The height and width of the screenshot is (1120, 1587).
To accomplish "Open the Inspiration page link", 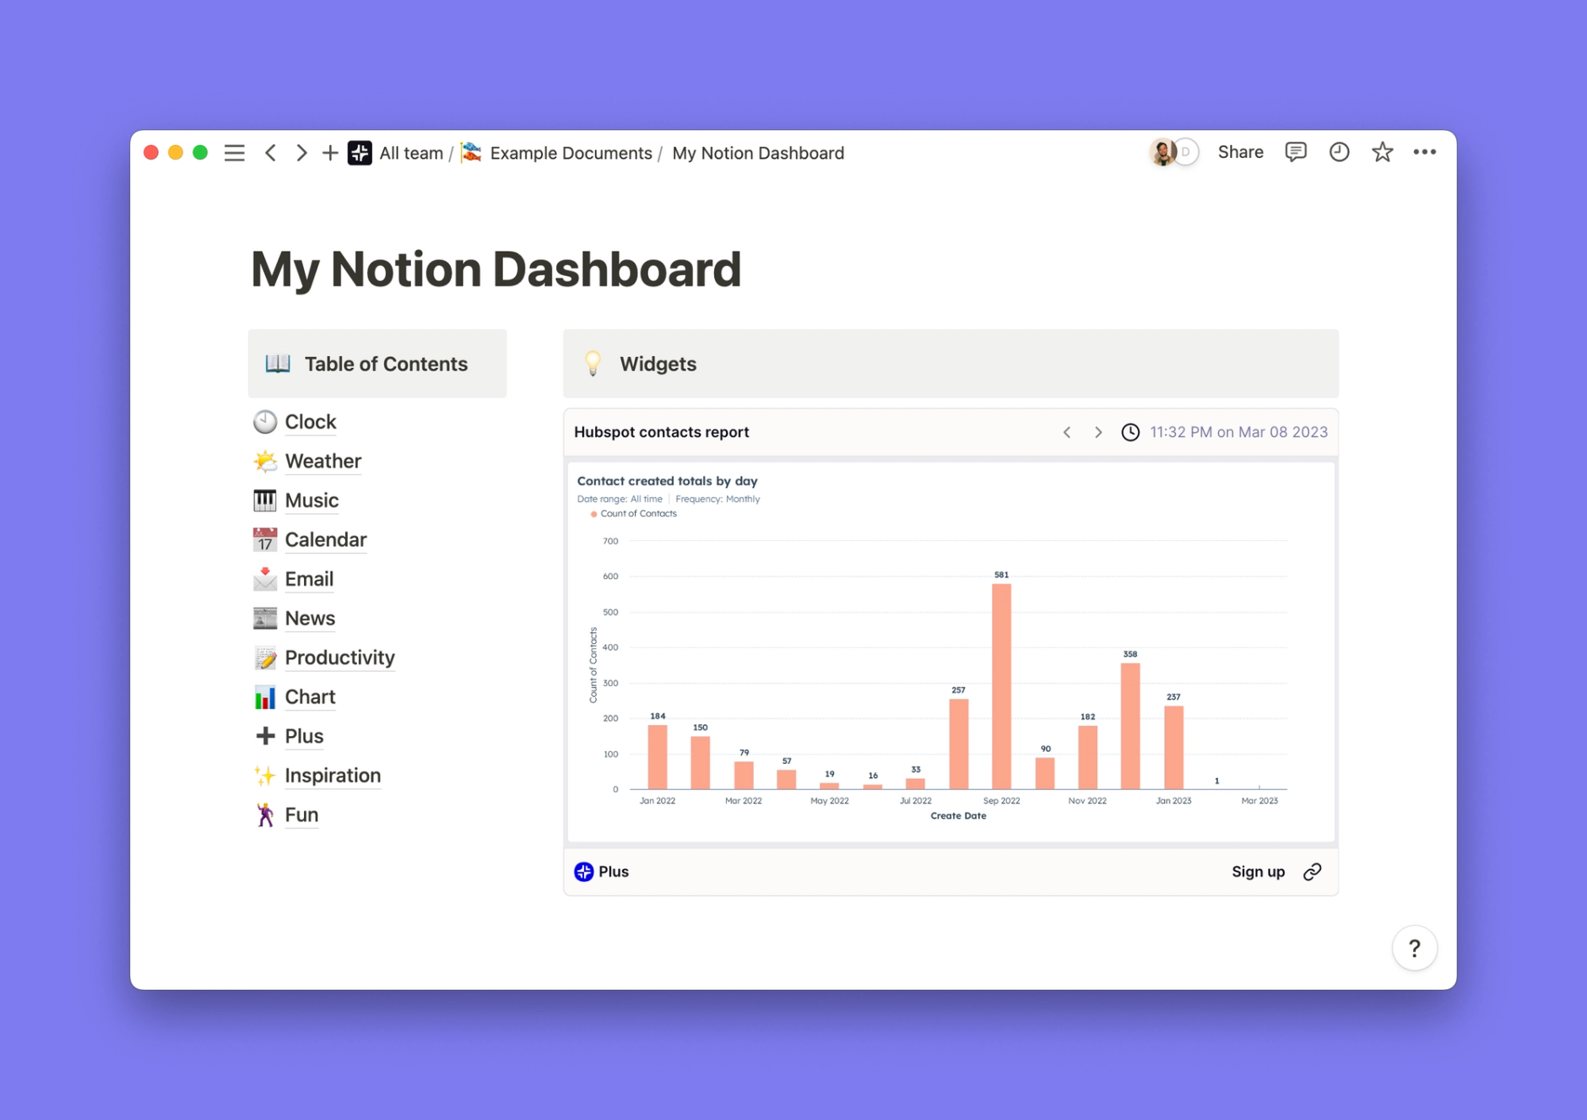I will click(x=333, y=775).
